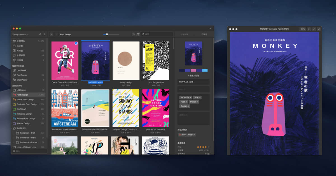Image resolution: width=336 pixels, height=176 pixels.
Task: Click the Graffiti Art folder icon
Action: 14,109
